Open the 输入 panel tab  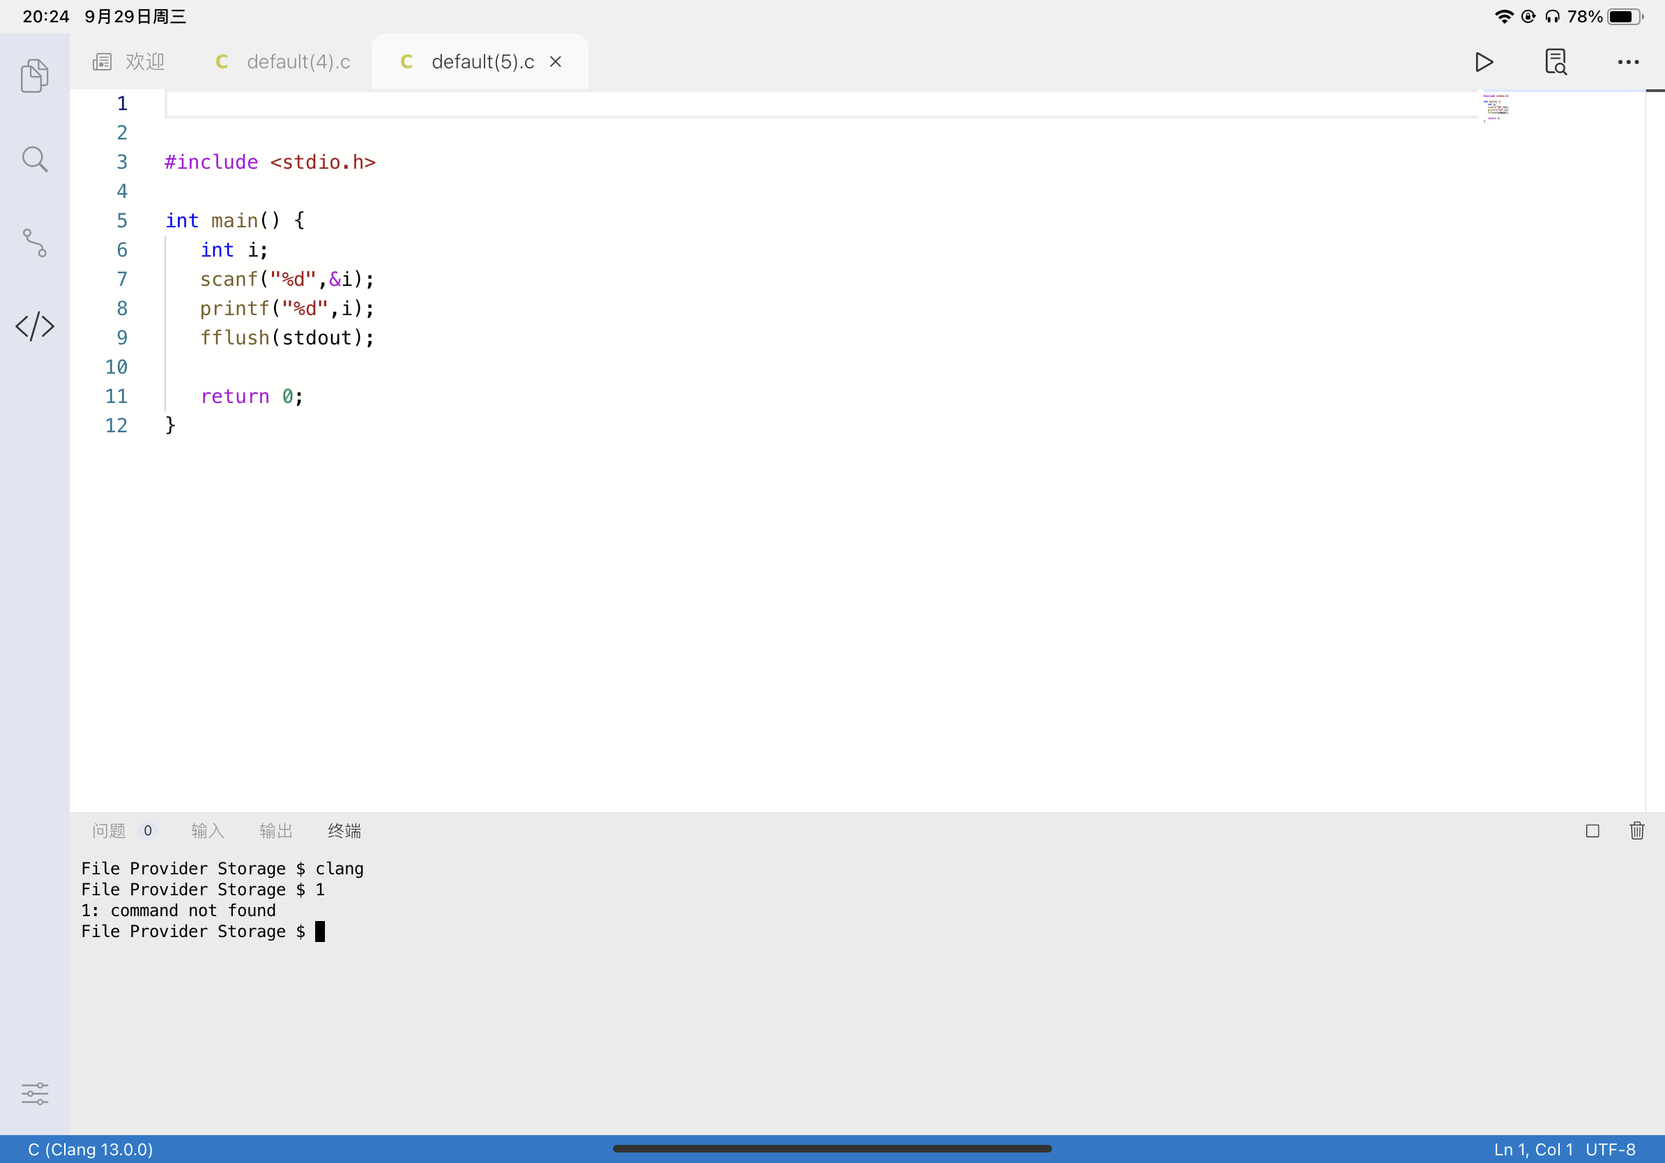[x=206, y=831]
